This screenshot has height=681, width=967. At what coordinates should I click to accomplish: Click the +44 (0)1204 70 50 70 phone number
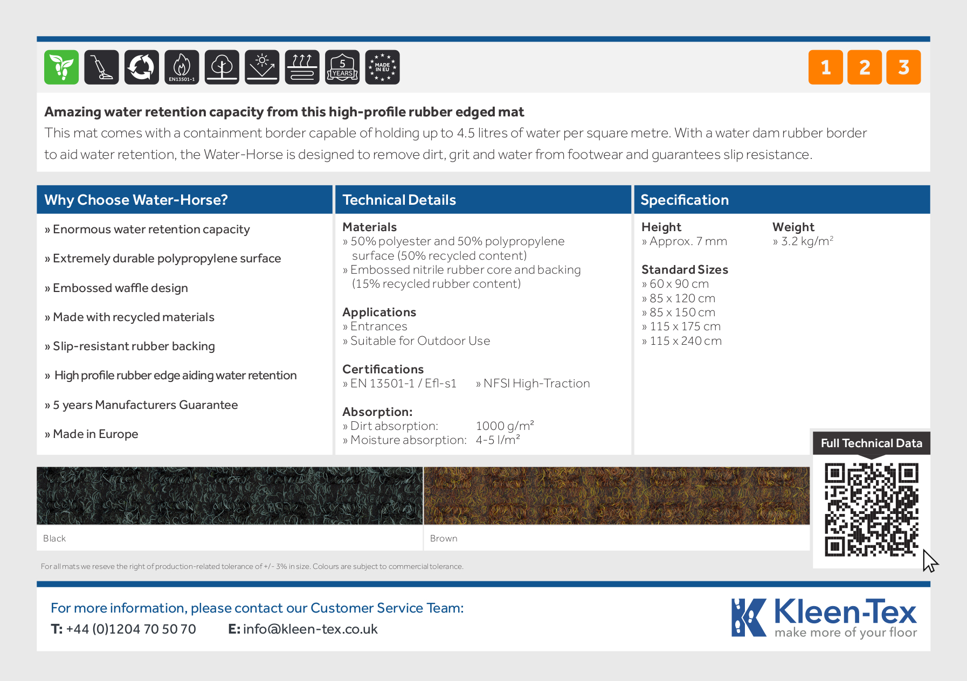130,629
